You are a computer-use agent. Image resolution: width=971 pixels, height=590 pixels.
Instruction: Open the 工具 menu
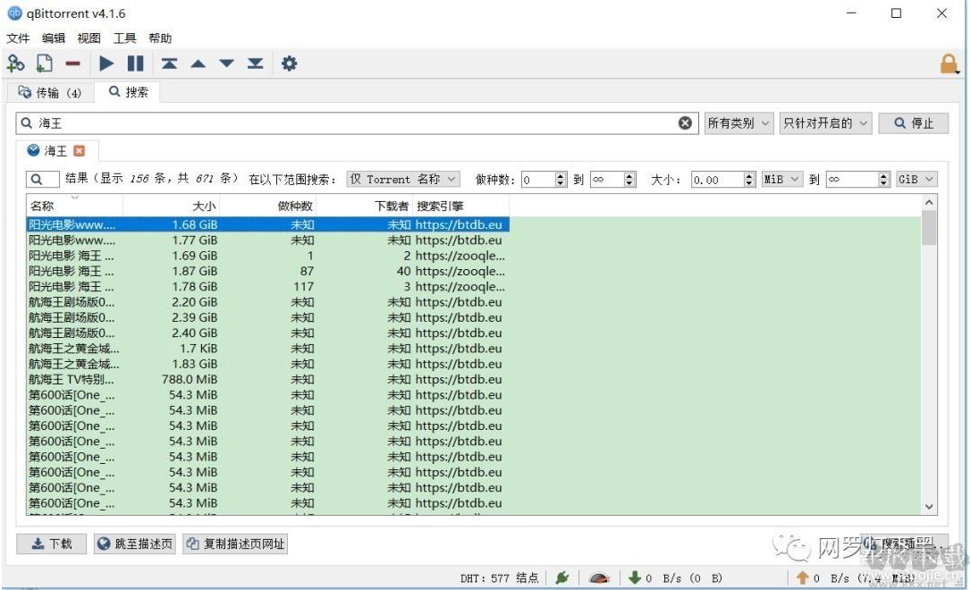pyautogui.click(x=124, y=38)
